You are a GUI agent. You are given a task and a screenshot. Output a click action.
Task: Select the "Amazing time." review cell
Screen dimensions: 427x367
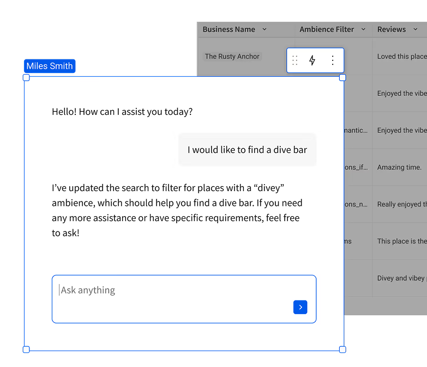[x=399, y=168]
